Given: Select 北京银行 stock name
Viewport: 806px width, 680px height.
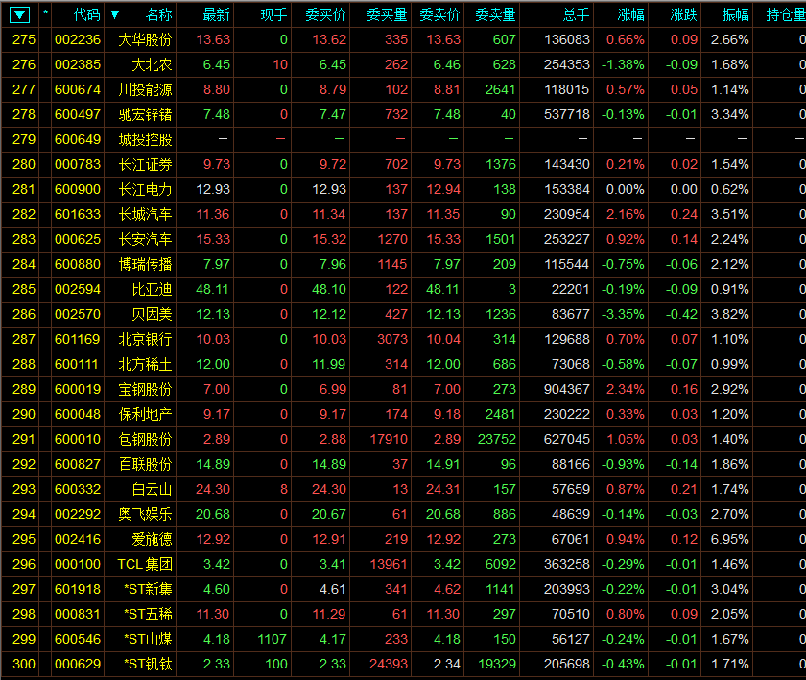Looking at the screenshot, I should (x=145, y=339).
